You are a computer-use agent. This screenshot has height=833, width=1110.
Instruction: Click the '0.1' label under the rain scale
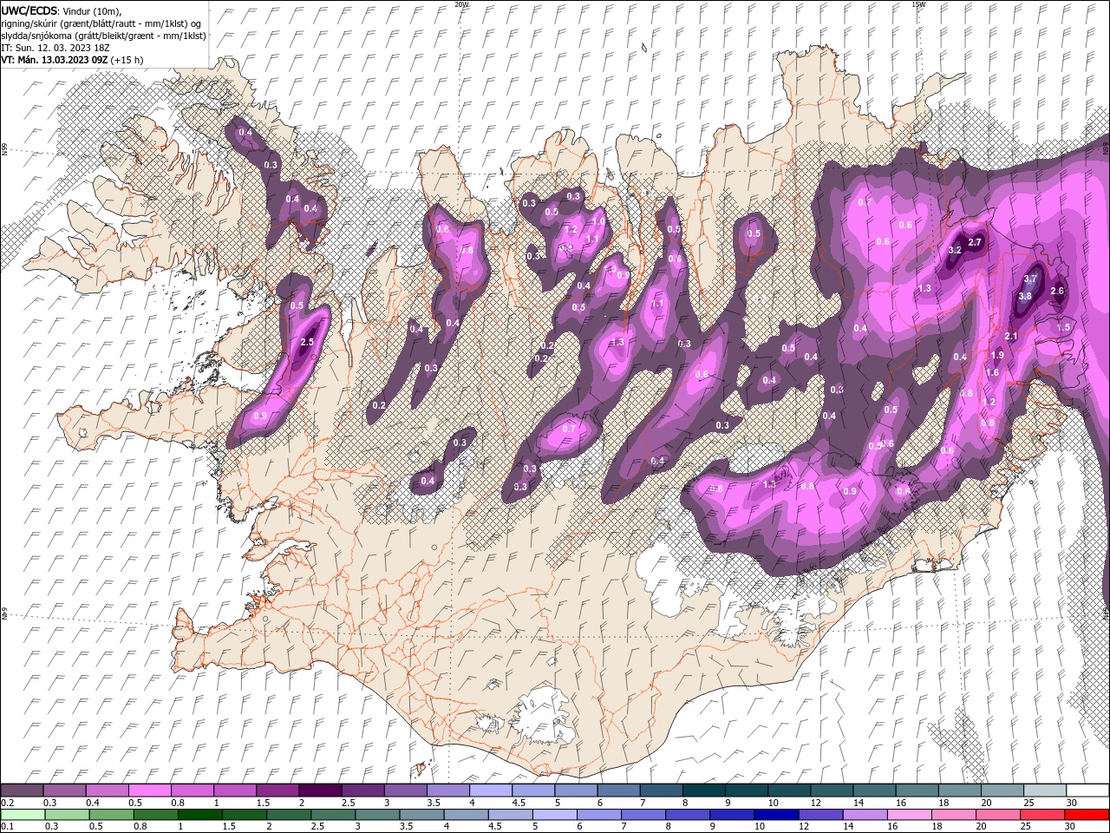click(8, 827)
